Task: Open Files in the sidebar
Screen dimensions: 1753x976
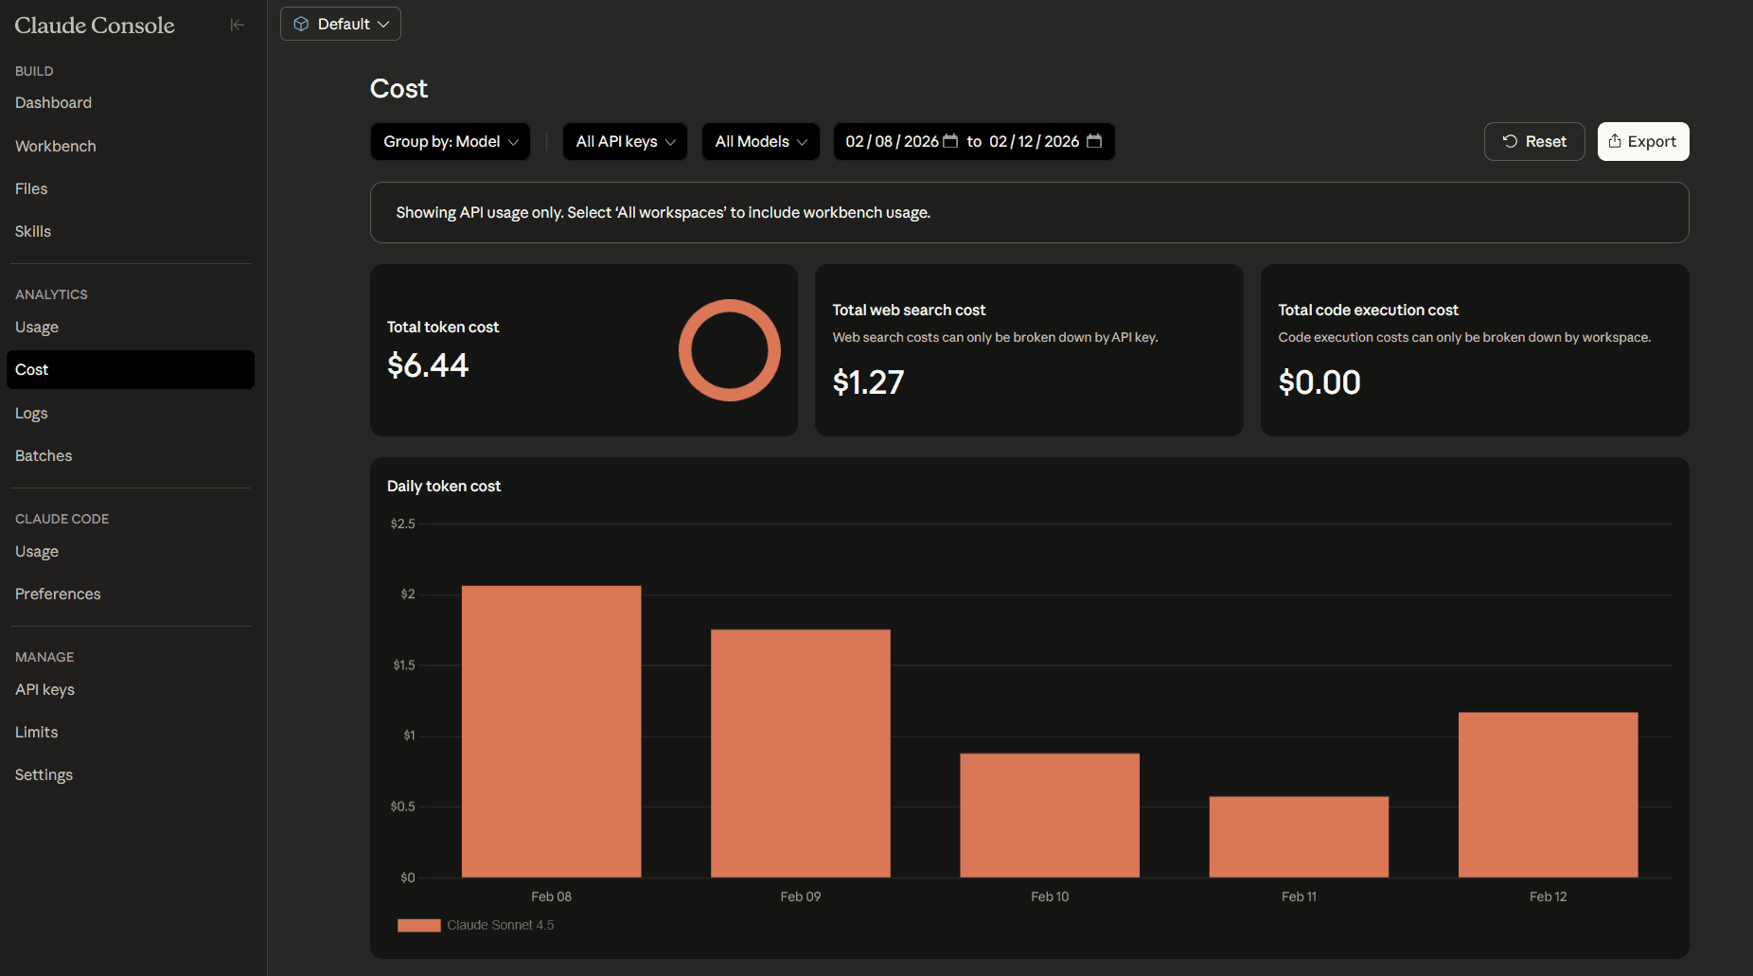Action: 31,188
